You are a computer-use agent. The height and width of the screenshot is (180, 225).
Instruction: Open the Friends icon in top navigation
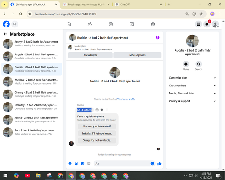[x=90, y=24]
